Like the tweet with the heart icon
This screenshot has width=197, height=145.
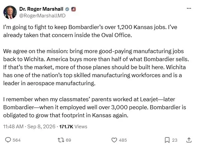(x=114, y=140)
